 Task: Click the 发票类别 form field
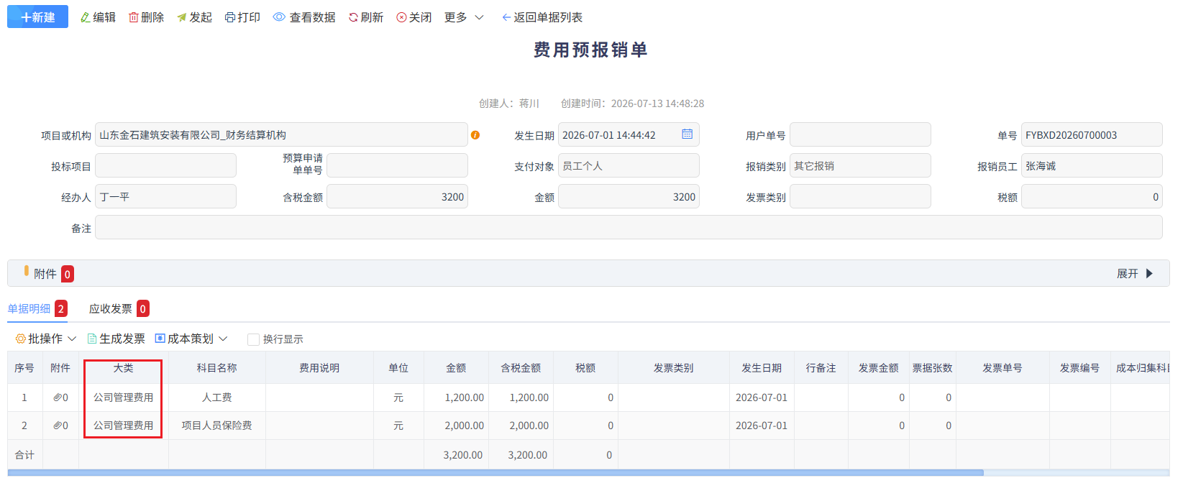click(x=860, y=196)
